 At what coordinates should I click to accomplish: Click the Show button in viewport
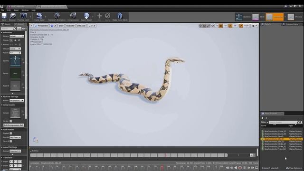click(x=61, y=26)
